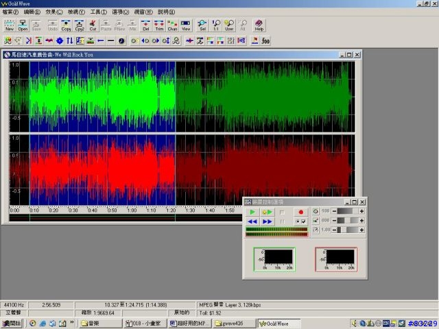
Task: Open the 編輯(E) menu
Action: (x=32, y=12)
